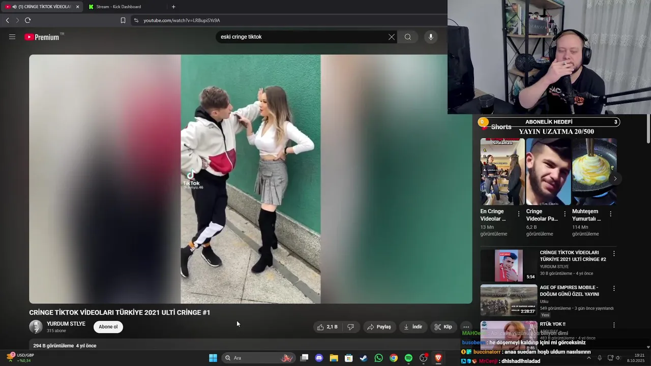The height and width of the screenshot is (366, 651).
Task: Open Age of Empires Mobile video thumbnail
Action: click(509, 300)
